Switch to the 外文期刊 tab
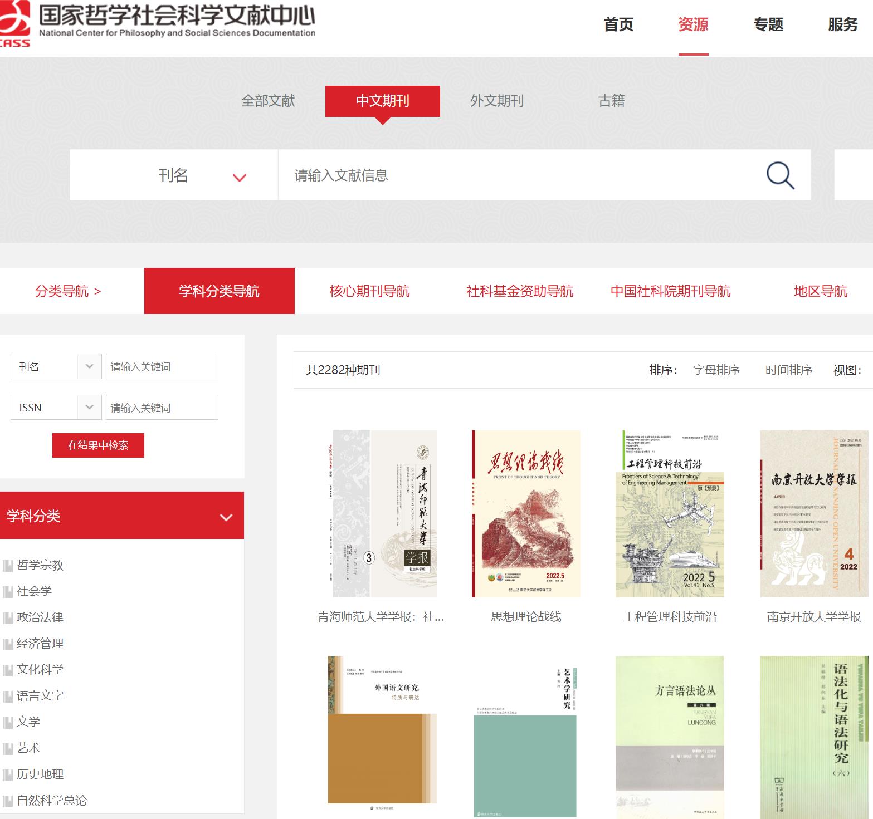Viewport: 873px width, 819px height. coord(498,101)
